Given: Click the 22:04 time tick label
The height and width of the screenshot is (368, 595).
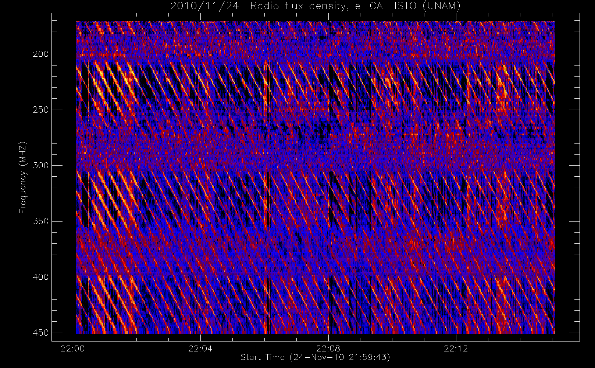Looking at the screenshot, I should [200, 348].
